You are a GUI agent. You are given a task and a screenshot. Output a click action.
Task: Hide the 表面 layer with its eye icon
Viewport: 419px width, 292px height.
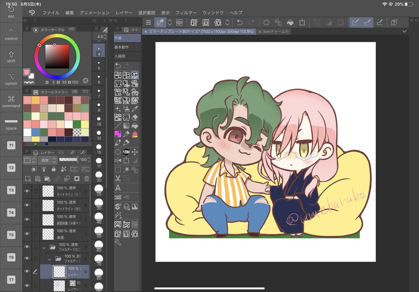[x=27, y=234]
